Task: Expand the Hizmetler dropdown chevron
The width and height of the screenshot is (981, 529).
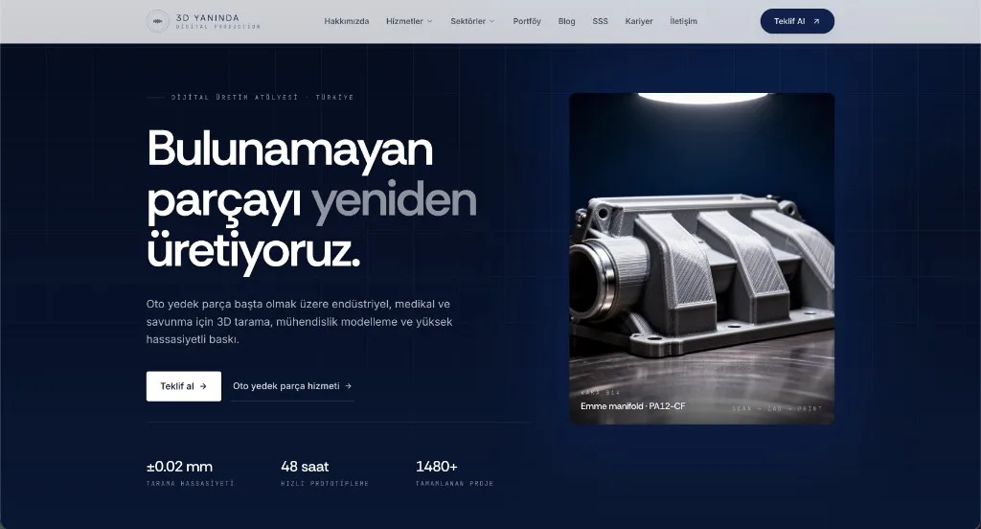Action: coord(430,21)
